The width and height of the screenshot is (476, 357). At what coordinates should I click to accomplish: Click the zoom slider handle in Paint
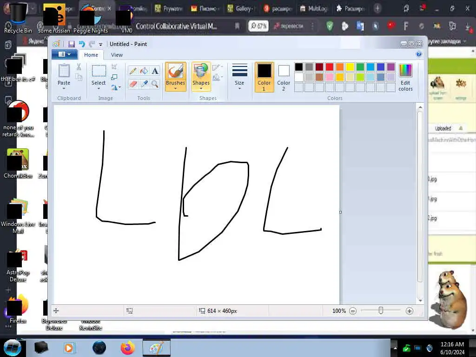381,311
